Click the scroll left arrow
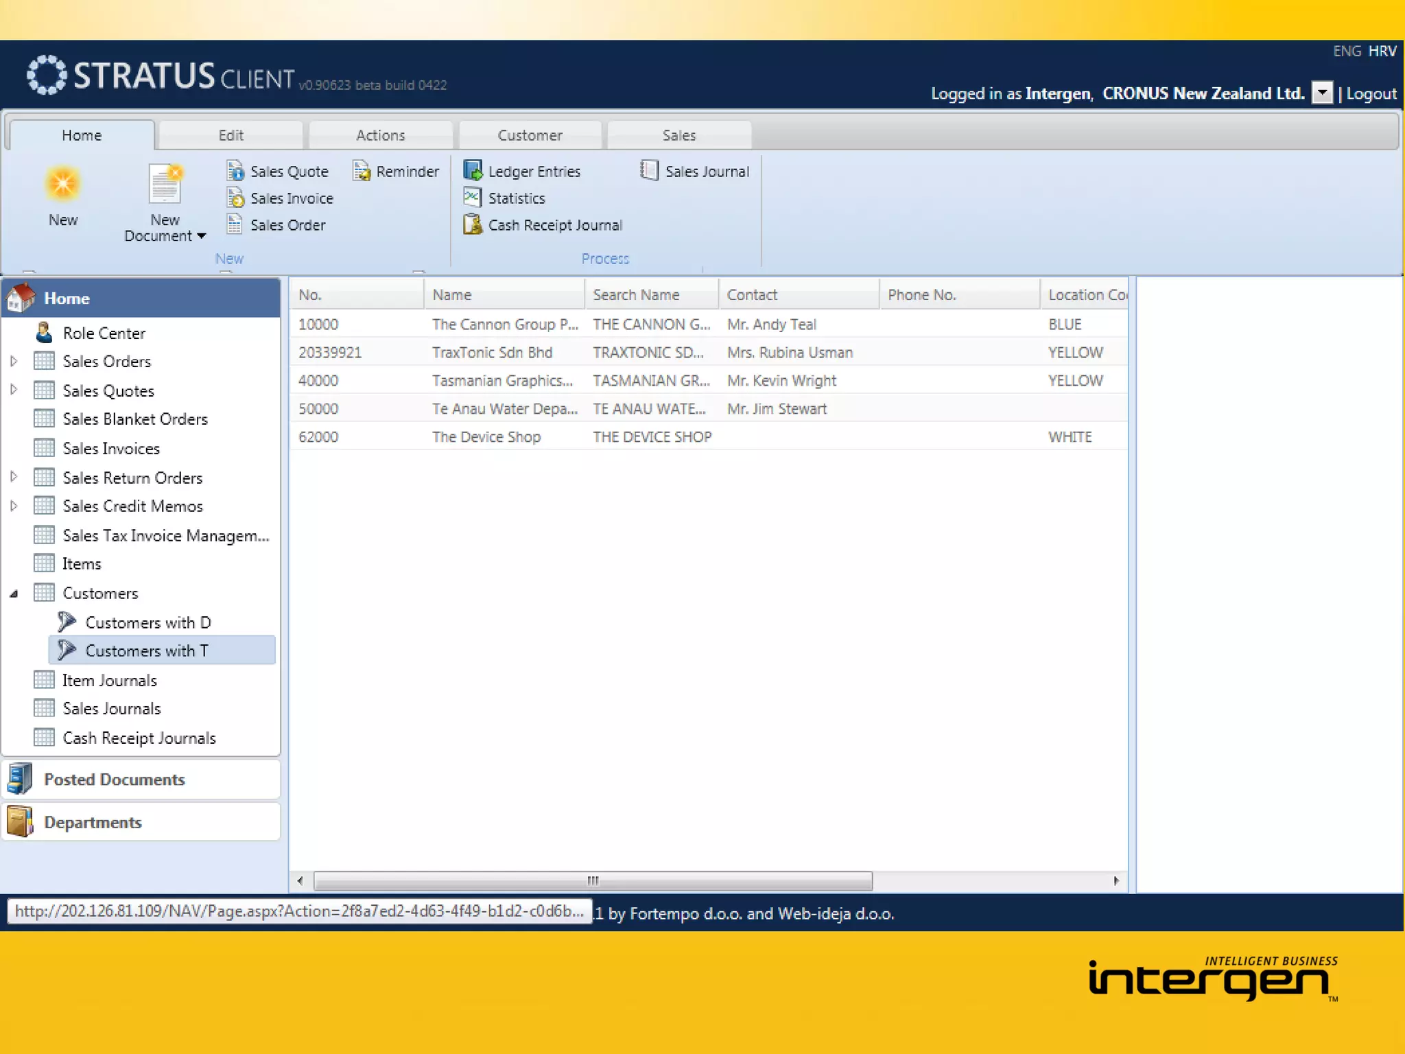 click(x=300, y=880)
